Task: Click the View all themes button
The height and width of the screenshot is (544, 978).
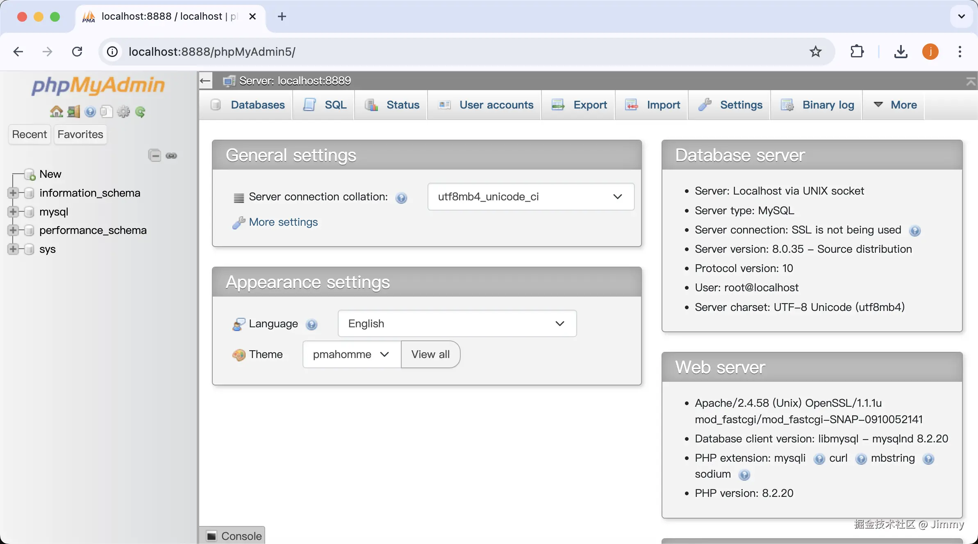Action: 430,354
